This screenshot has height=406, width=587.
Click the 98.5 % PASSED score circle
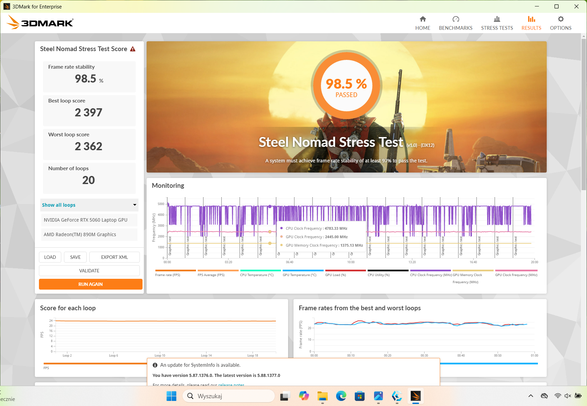[346, 86]
